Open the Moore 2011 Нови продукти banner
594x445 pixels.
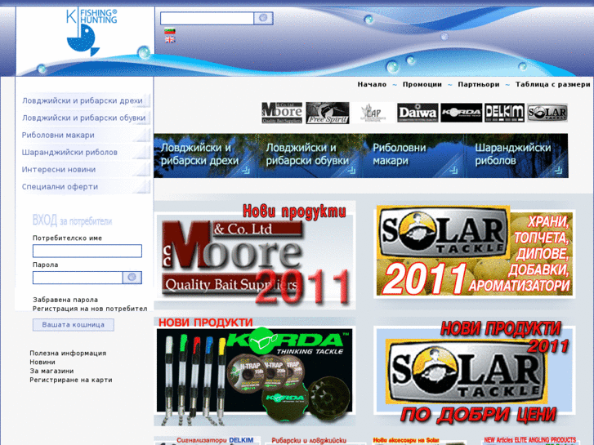[255, 255]
